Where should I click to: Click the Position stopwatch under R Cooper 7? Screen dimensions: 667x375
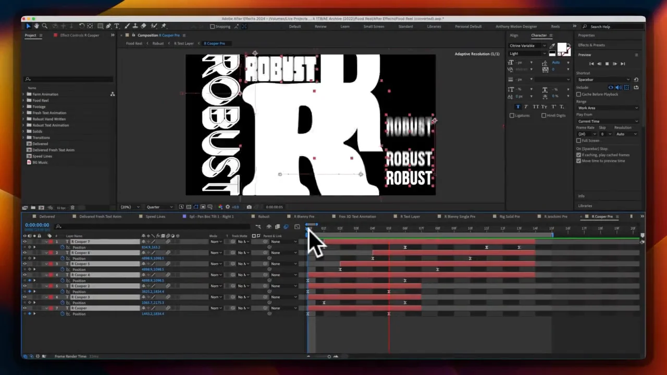tap(63, 247)
